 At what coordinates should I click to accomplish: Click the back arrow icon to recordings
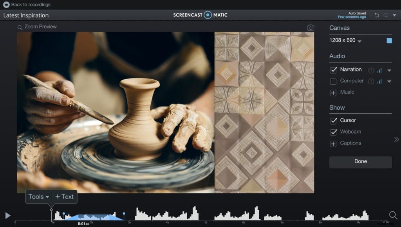(x=6, y=5)
